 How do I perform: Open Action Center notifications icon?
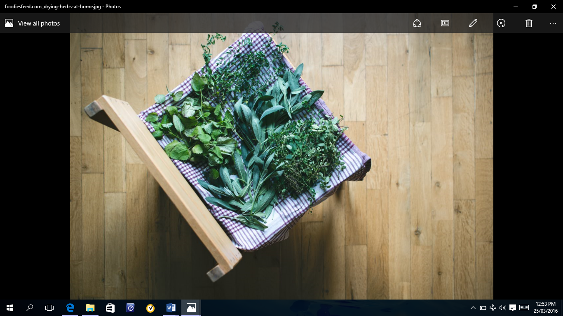pos(513,308)
